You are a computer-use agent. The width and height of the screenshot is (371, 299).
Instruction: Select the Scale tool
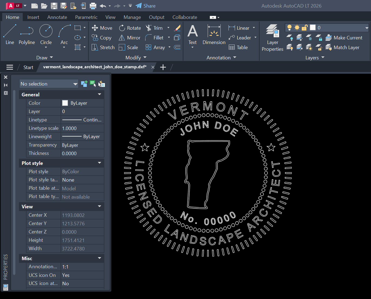coord(128,47)
